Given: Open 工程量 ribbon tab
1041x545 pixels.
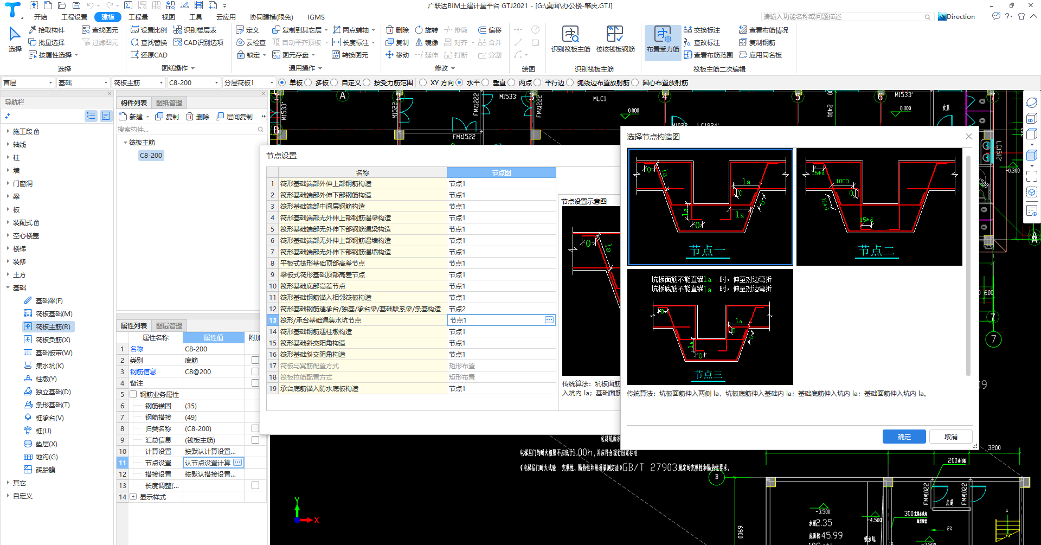Looking at the screenshot, I should 138,17.
